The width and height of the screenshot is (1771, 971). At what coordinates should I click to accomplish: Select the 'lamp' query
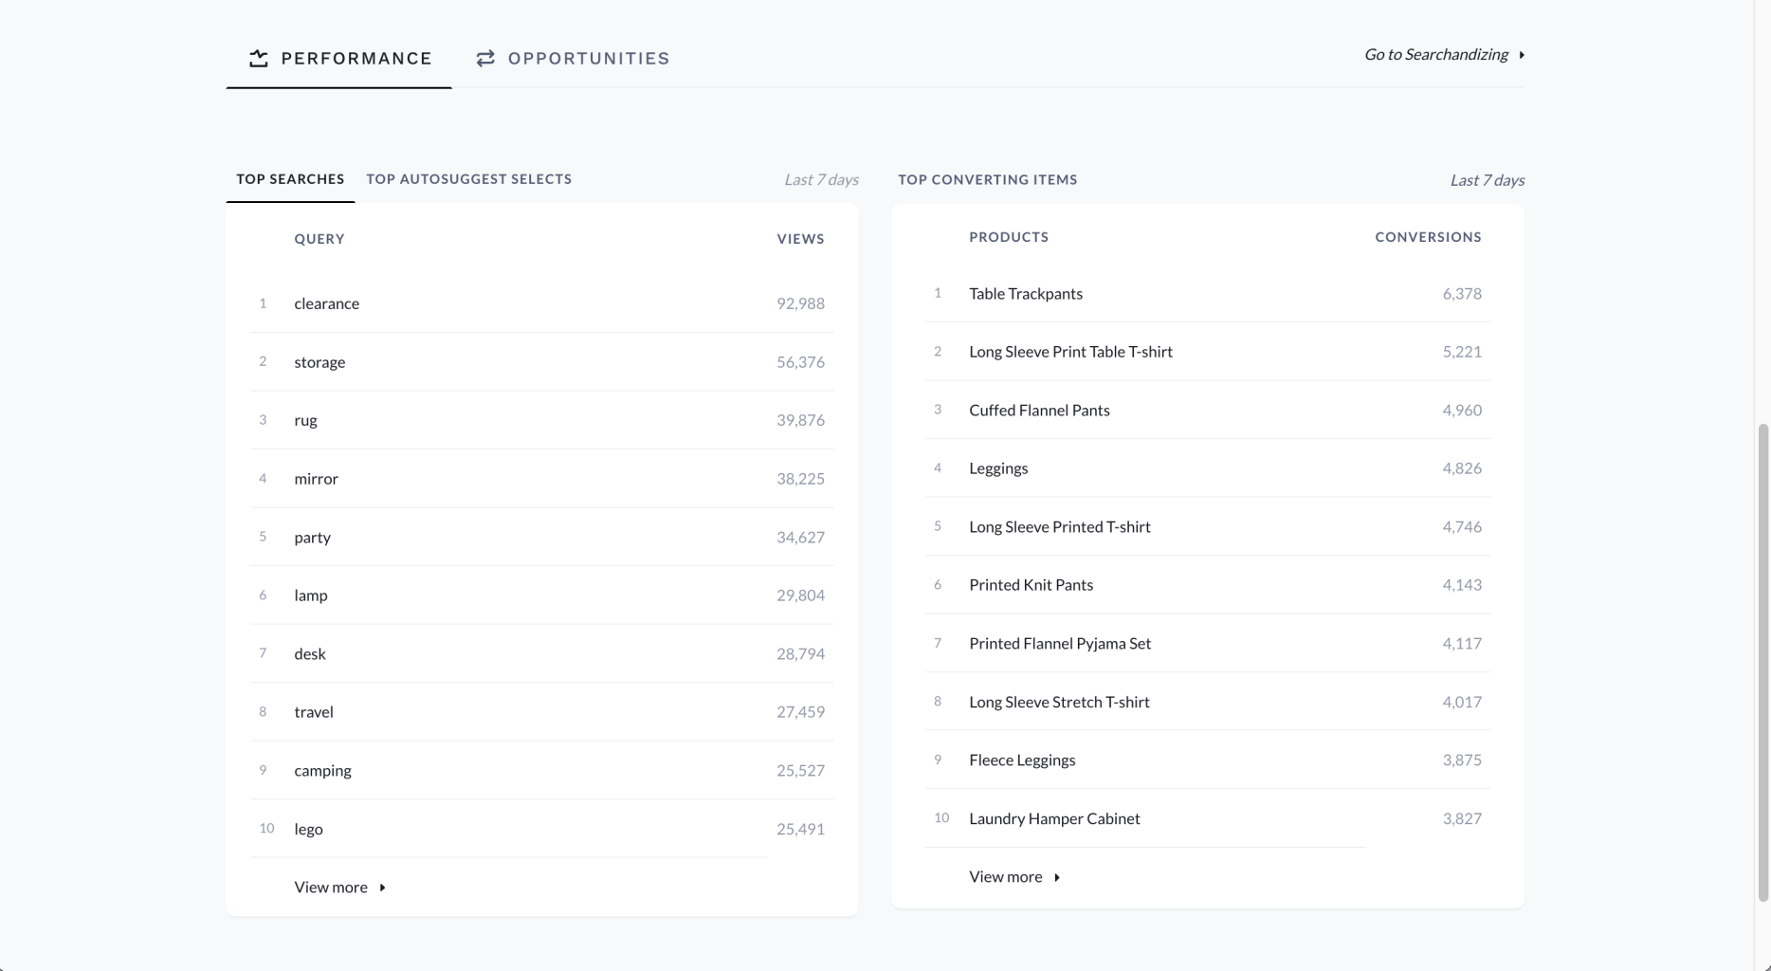pyautogui.click(x=311, y=595)
